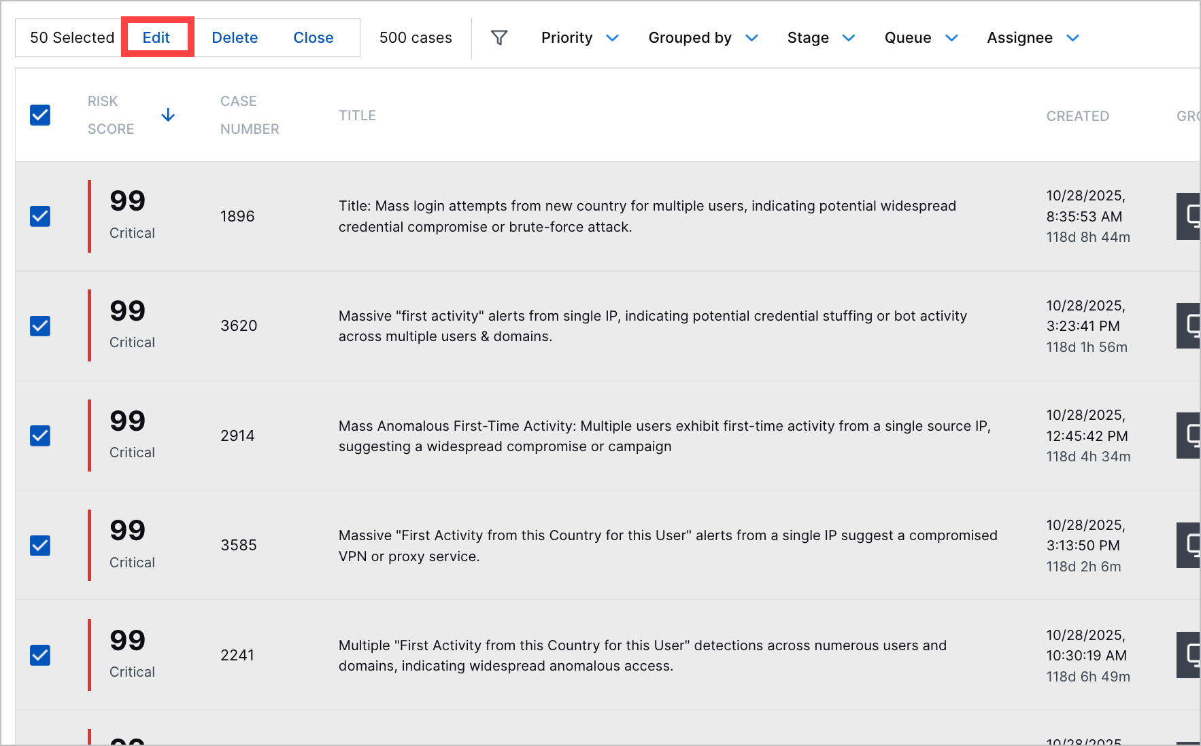
Task: Click monitor icon for case 2914
Action: point(1190,436)
